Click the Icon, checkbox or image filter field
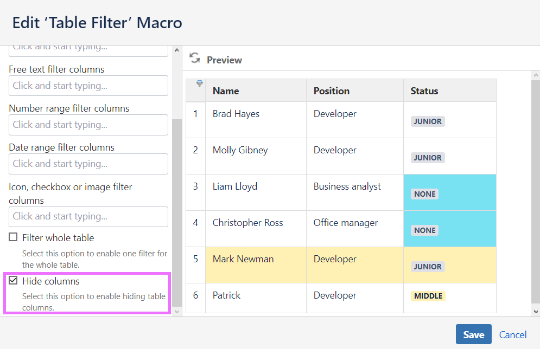The image size is (540, 349). [88, 216]
